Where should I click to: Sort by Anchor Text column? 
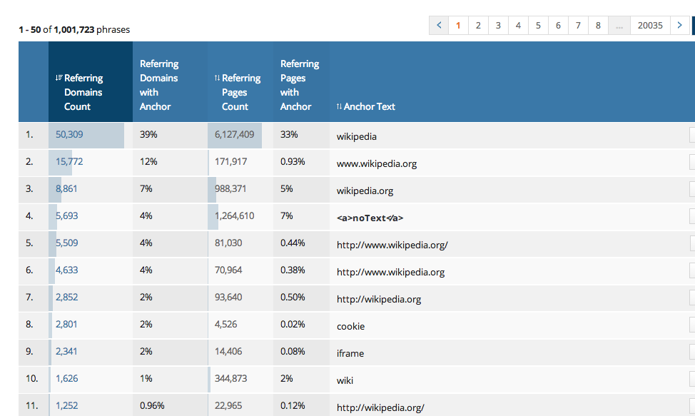click(x=365, y=106)
